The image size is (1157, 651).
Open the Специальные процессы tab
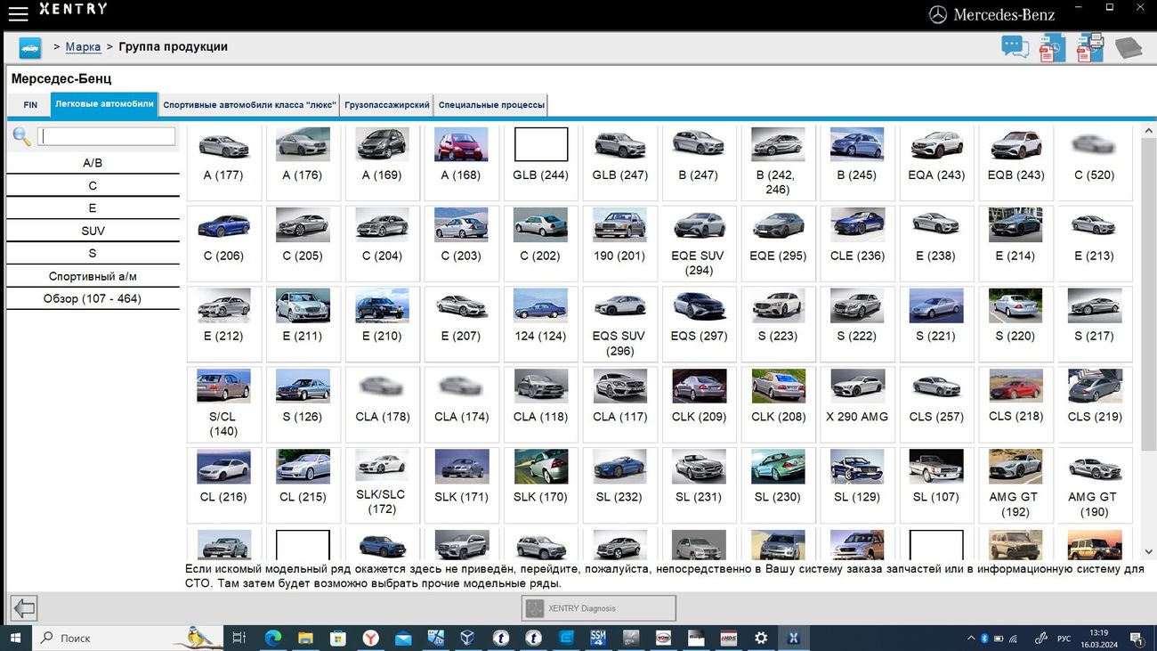[491, 105]
